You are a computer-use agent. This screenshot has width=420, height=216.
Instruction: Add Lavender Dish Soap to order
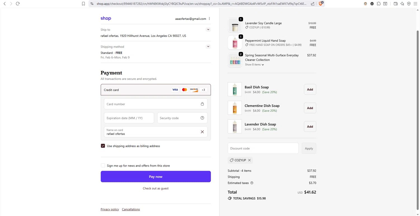(310, 127)
